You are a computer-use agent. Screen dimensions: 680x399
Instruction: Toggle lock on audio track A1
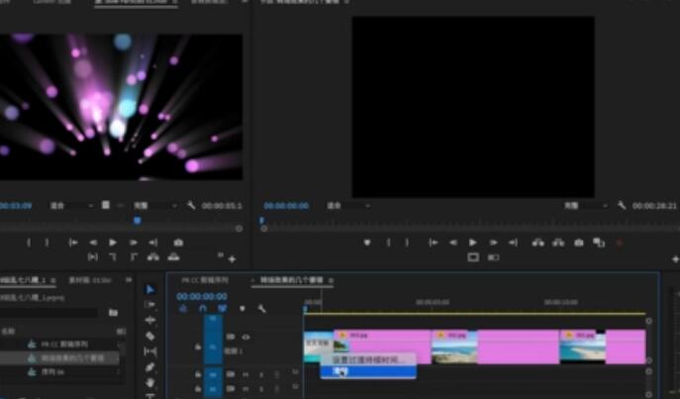click(x=198, y=374)
